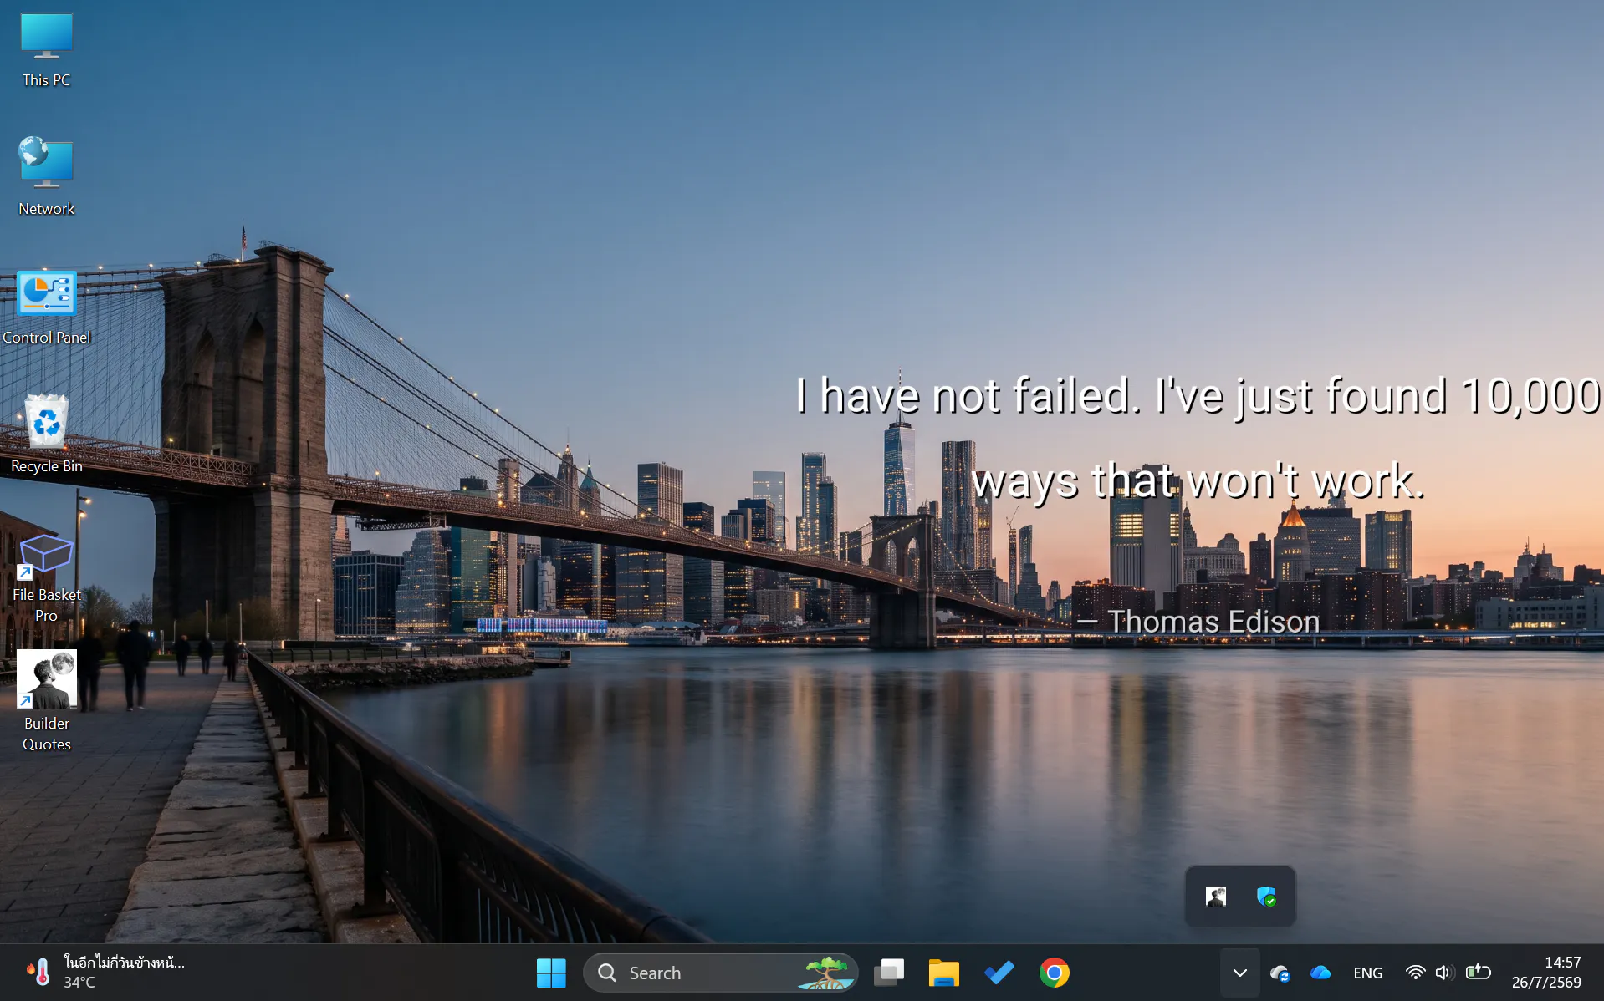Screen dimensions: 1604x1001
Task: Click the speaker volume icon
Action: tap(1444, 973)
